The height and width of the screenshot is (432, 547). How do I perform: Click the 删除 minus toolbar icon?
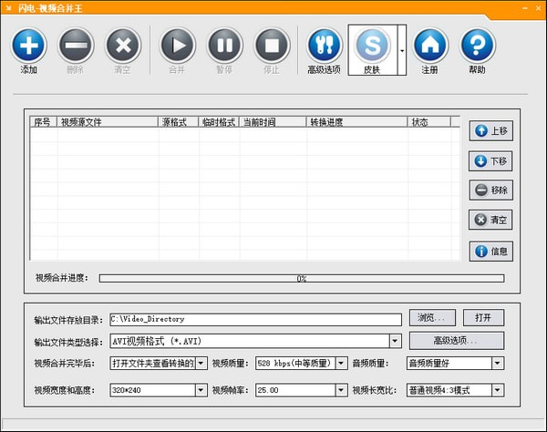[76, 45]
